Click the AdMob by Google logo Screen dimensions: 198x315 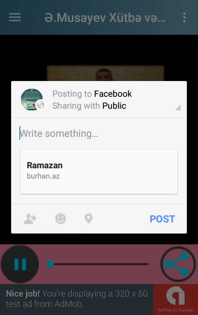(x=175, y=299)
